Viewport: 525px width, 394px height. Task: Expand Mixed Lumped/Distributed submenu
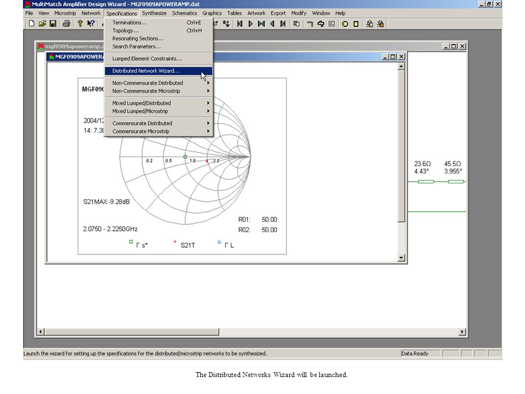coord(159,103)
